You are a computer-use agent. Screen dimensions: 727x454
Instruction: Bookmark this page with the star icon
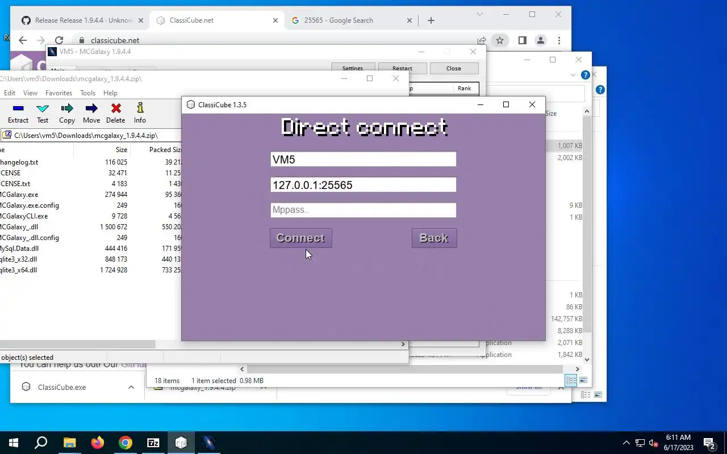[500, 40]
